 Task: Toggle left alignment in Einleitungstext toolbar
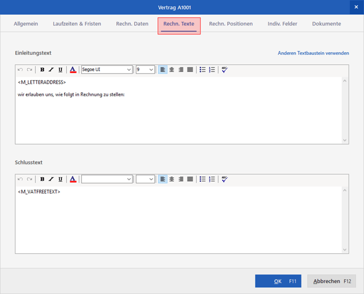coord(163,70)
